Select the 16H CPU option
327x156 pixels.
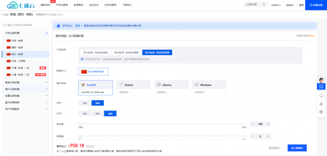click(85, 103)
